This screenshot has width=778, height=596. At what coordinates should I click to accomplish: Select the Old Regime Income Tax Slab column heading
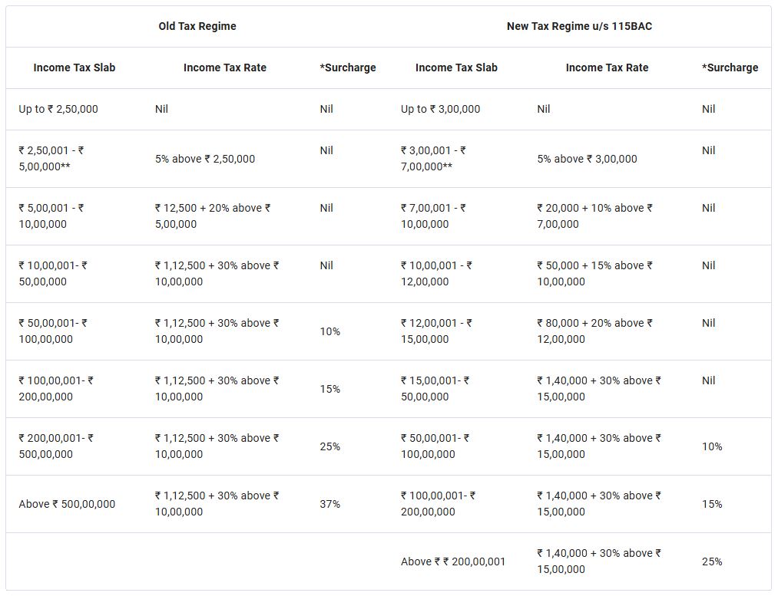pyautogui.click(x=74, y=68)
